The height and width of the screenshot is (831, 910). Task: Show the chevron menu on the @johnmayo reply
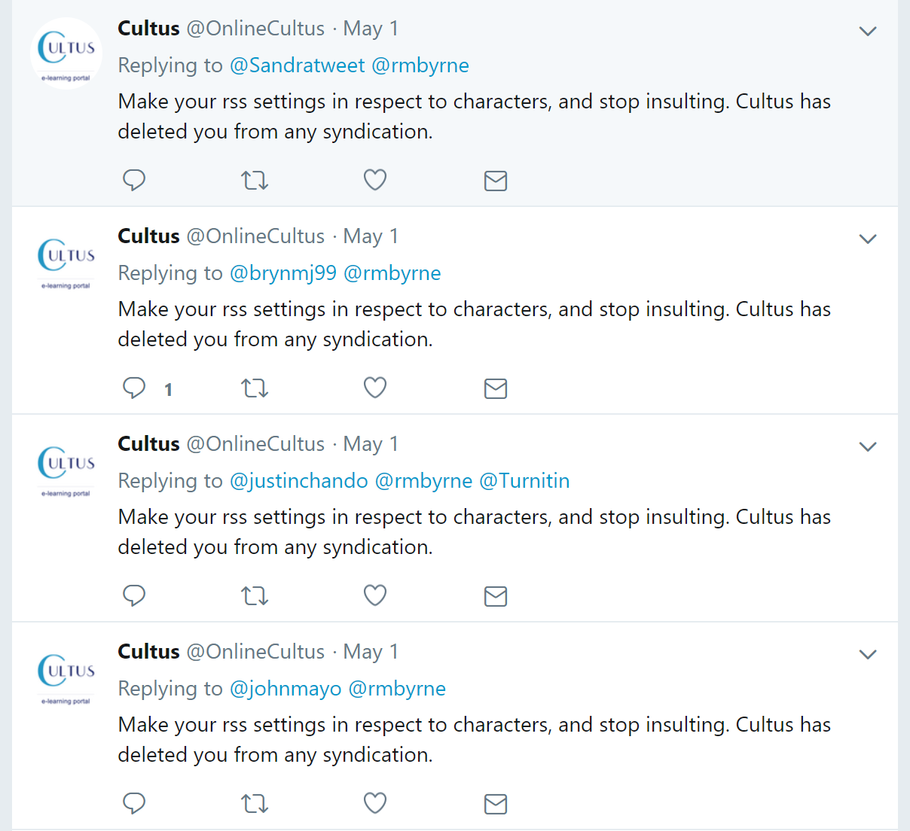pyautogui.click(x=868, y=655)
